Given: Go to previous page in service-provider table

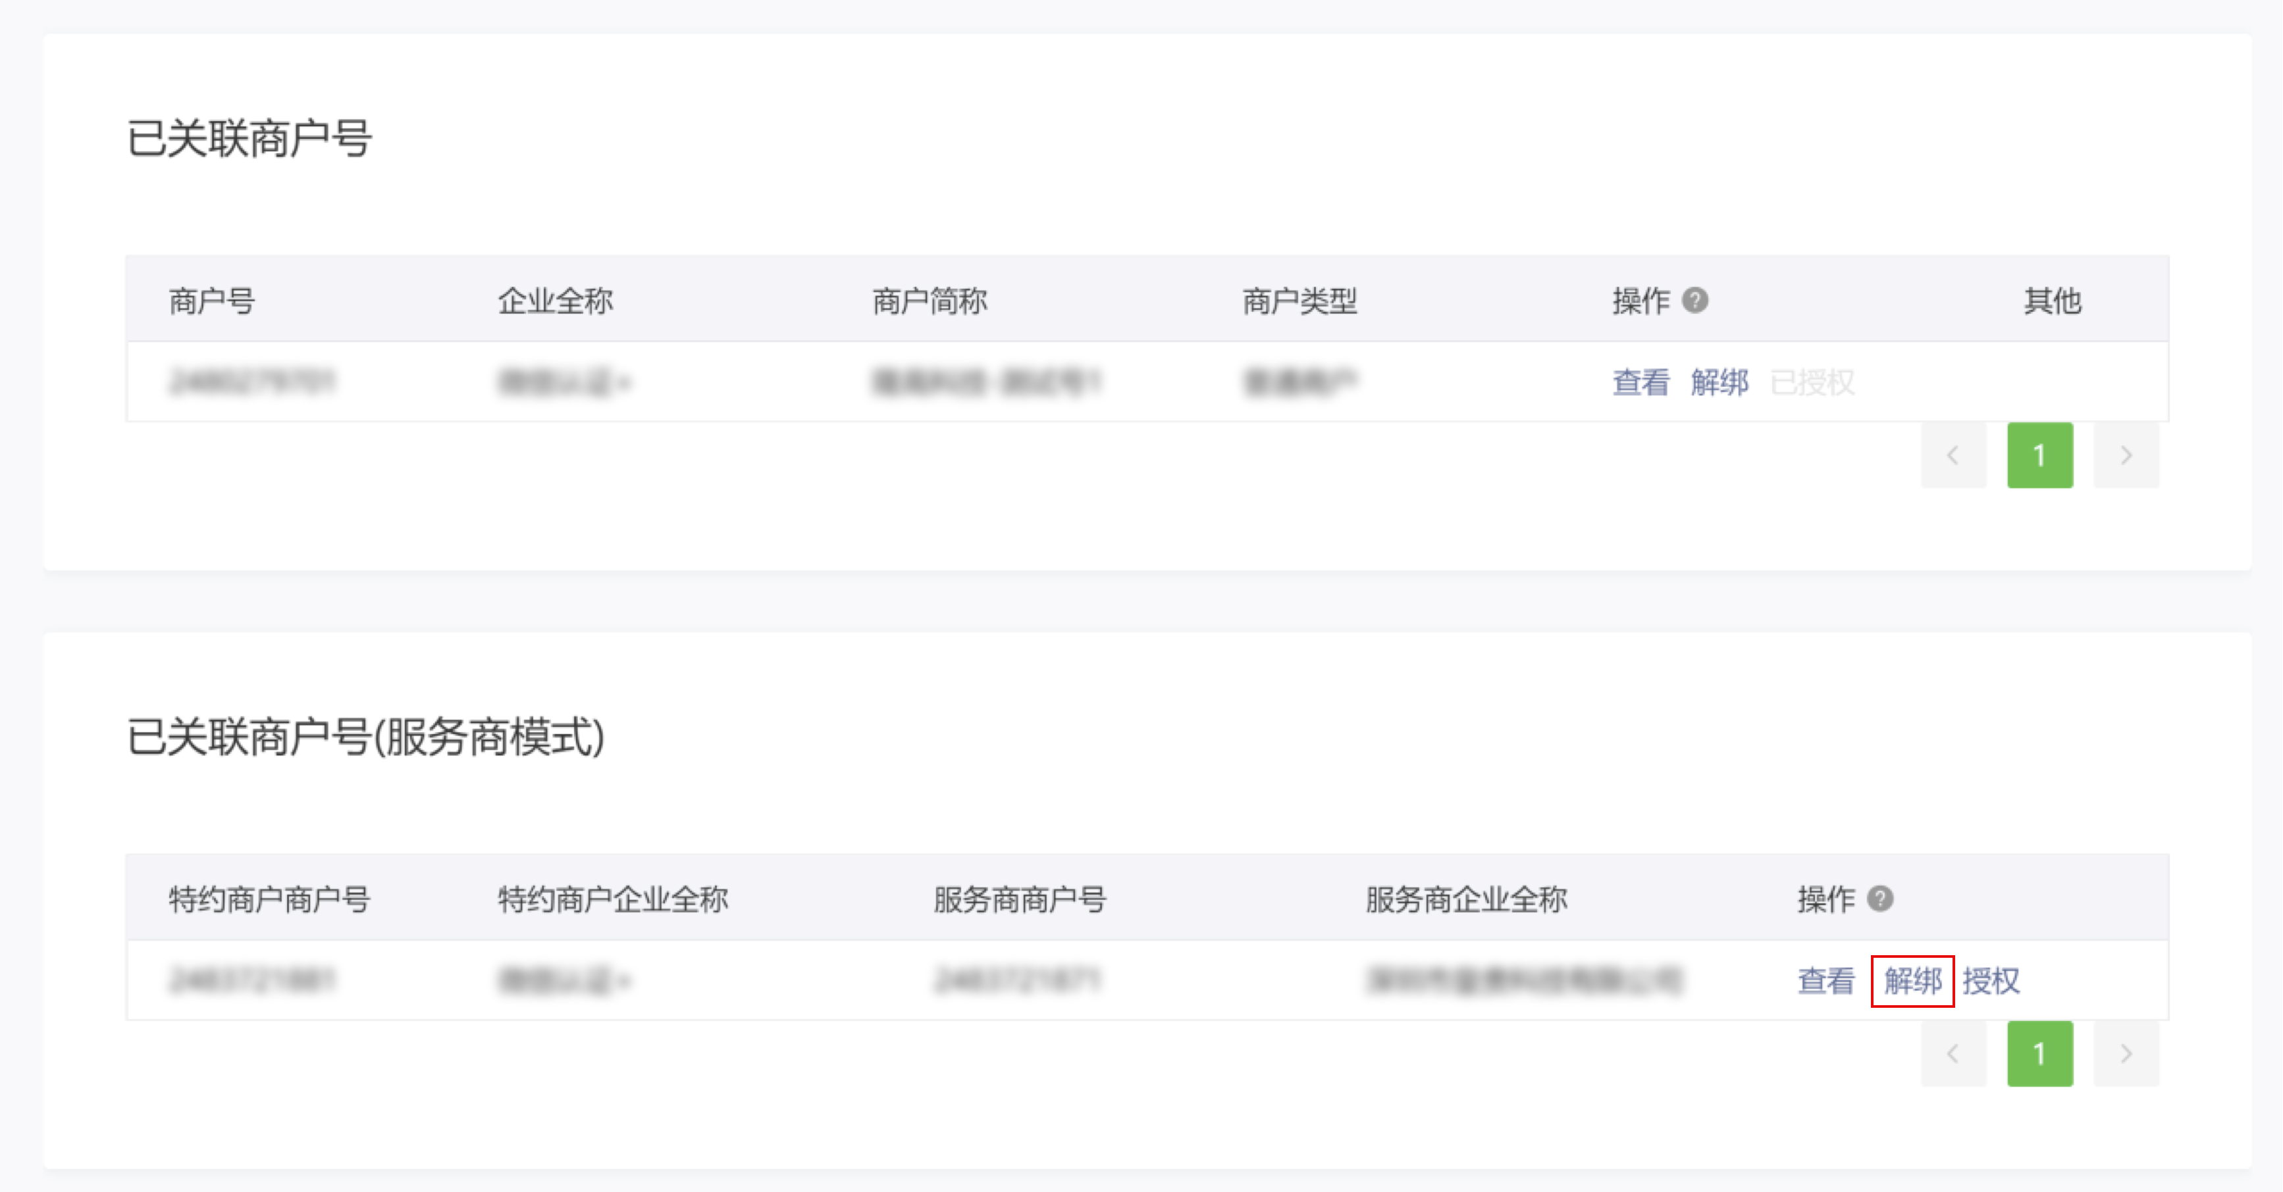Looking at the screenshot, I should coord(1953,1054).
